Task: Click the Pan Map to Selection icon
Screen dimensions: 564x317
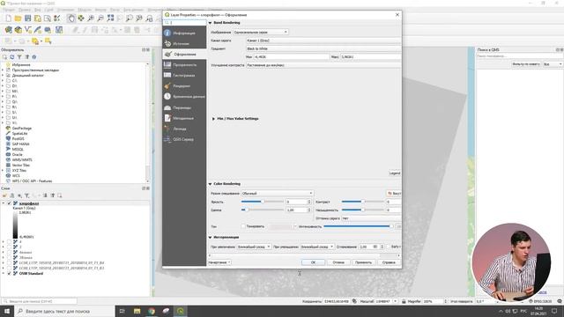Action: 81,18
